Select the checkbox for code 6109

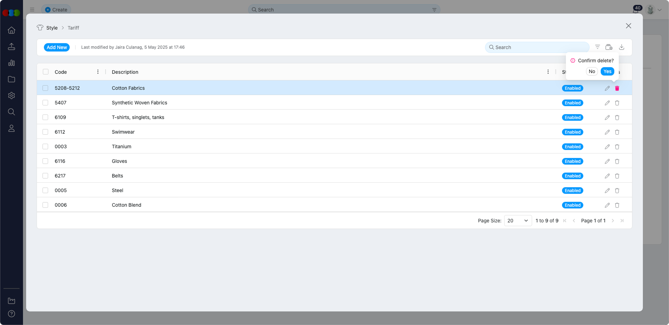pyautogui.click(x=45, y=118)
